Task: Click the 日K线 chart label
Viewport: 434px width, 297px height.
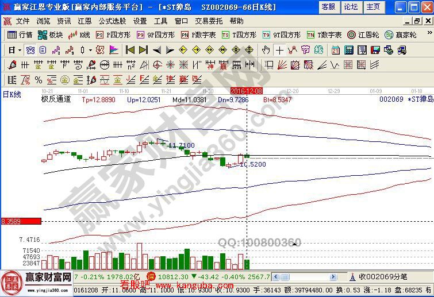Action: 12,95
